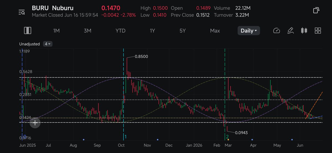332x153 pixels.
Task: Open the grid multi-chart layout icon
Action: [318, 31]
